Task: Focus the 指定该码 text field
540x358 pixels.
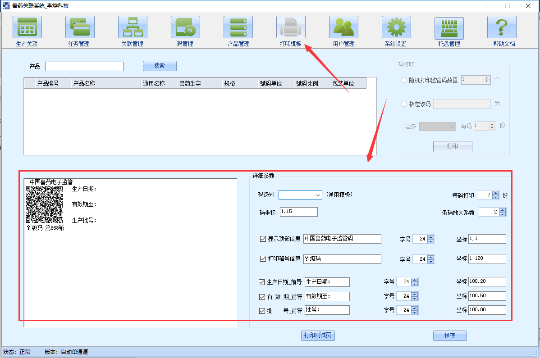Action: (462, 104)
